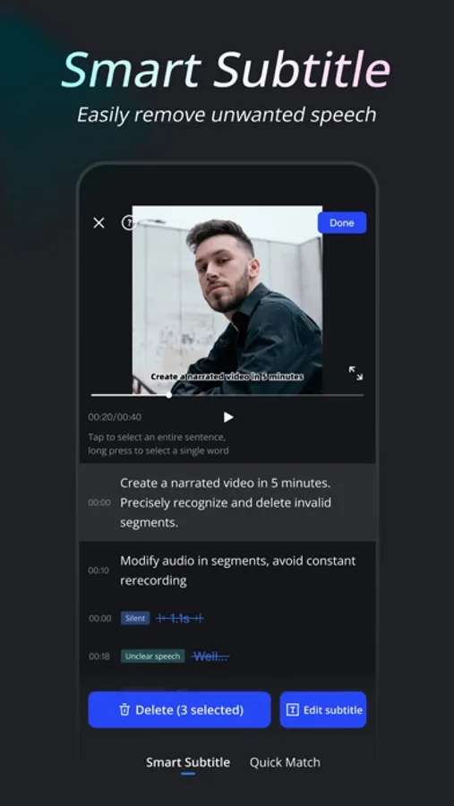Select the Smart Subtitle tab
The image size is (454, 806).
(x=188, y=762)
